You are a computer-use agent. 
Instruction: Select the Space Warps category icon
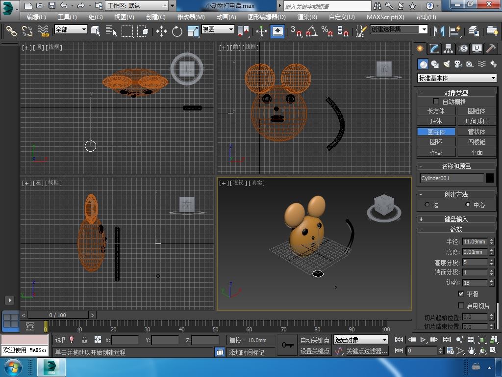click(482, 64)
